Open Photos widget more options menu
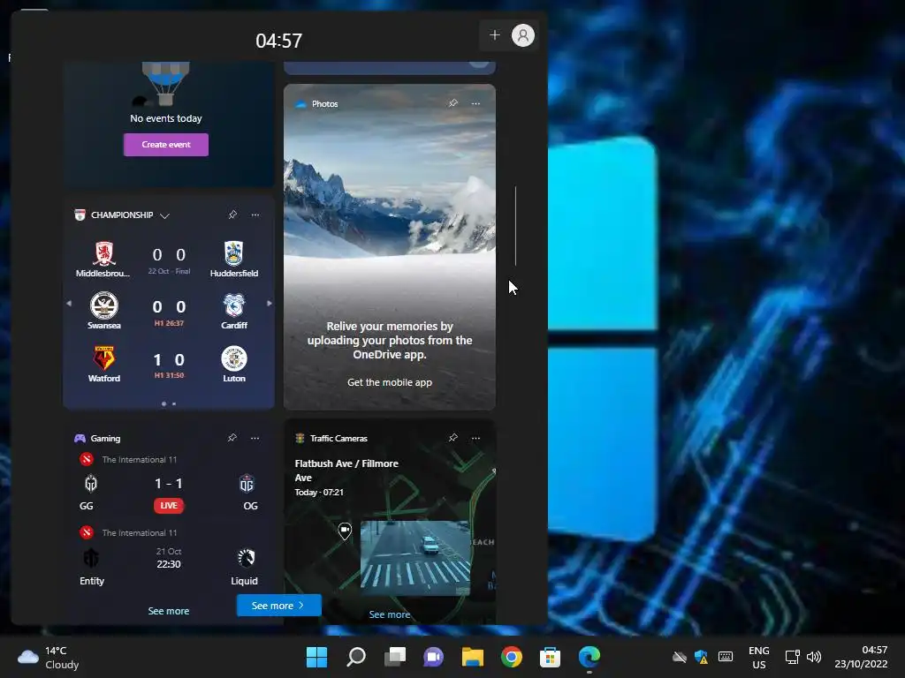The width and height of the screenshot is (905, 678). click(x=475, y=103)
